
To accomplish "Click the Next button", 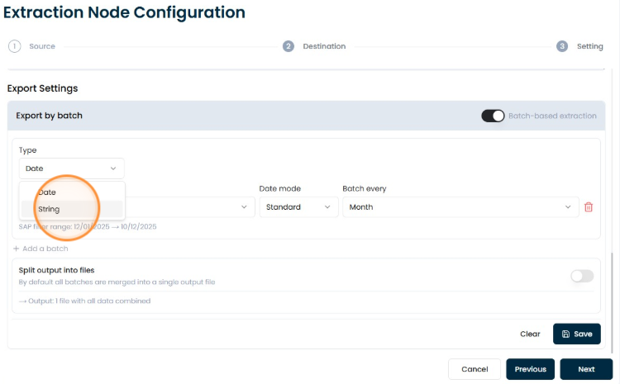I will [x=586, y=369].
